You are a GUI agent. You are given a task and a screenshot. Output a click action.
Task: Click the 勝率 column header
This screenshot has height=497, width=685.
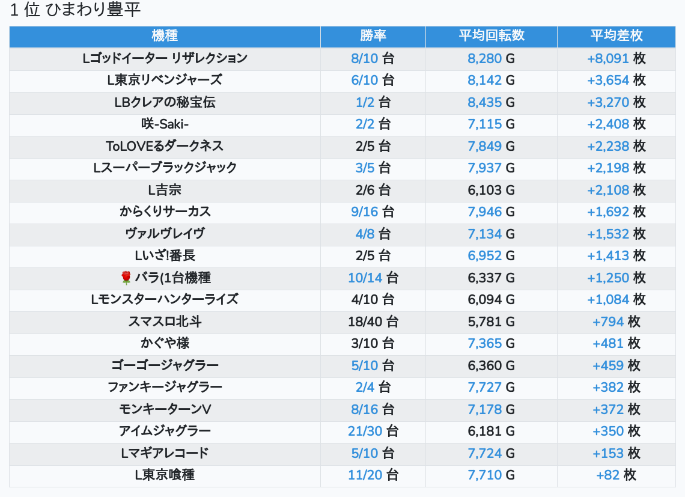[373, 36]
